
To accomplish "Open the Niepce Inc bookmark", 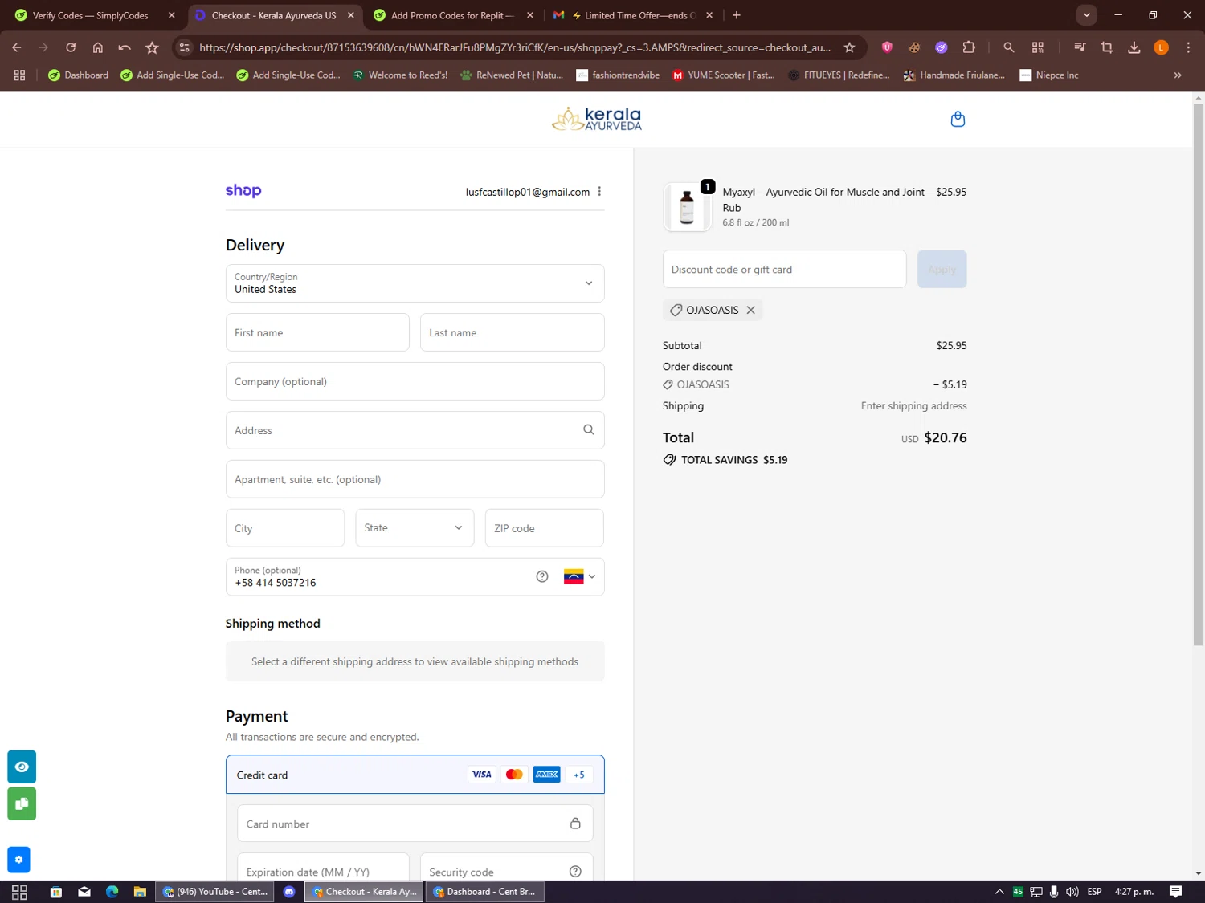I will (1048, 75).
